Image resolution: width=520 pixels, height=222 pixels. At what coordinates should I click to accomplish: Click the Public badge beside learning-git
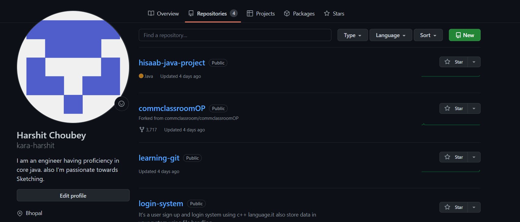(192, 158)
